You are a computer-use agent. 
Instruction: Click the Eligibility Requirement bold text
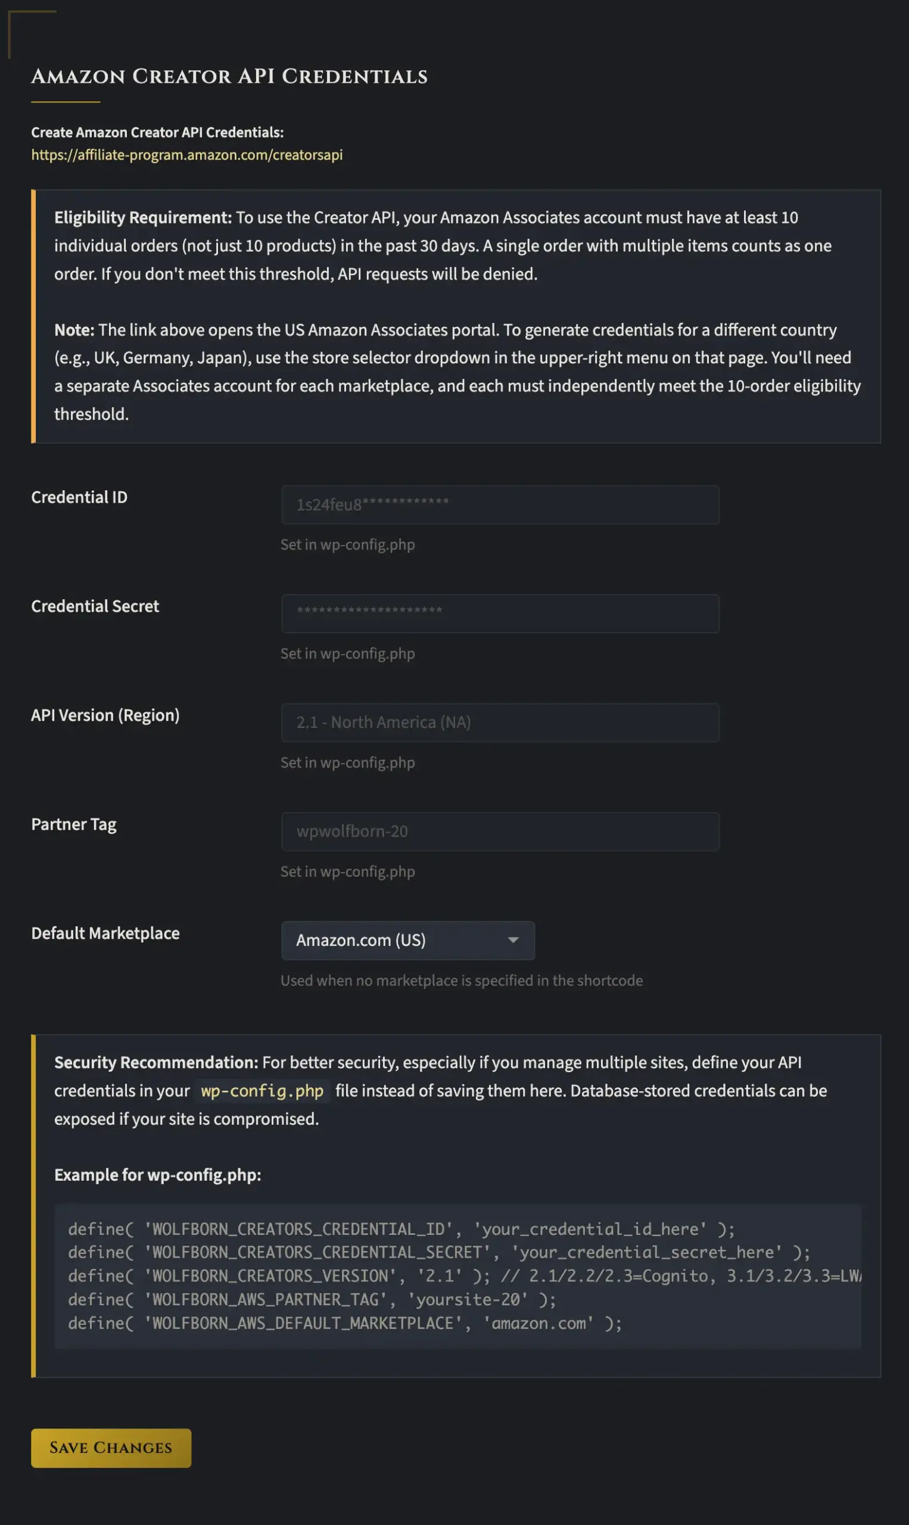coord(143,218)
